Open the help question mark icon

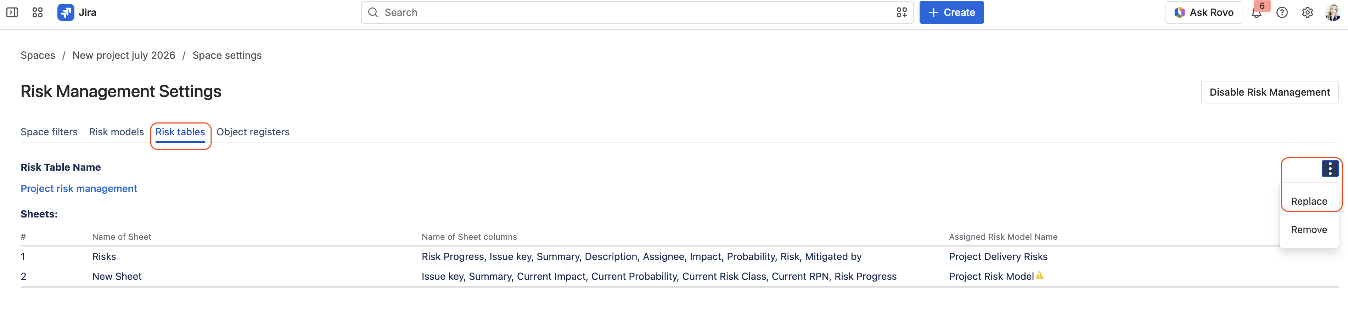click(1281, 12)
